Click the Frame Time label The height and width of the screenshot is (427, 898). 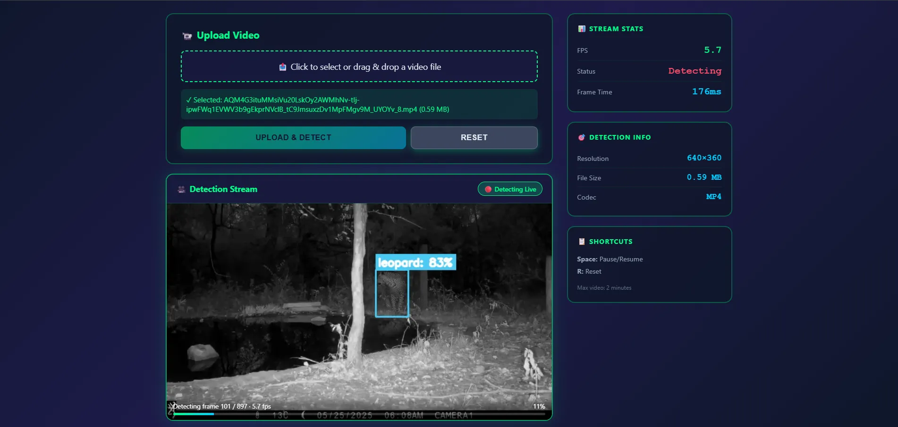click(594, 92)
